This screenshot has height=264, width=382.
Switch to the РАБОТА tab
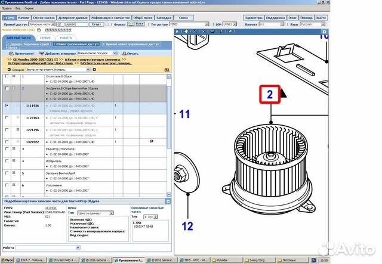click(66, 38)
